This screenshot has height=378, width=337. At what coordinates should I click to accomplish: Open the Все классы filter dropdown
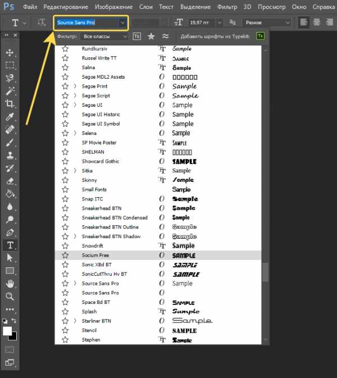(104, 37)
